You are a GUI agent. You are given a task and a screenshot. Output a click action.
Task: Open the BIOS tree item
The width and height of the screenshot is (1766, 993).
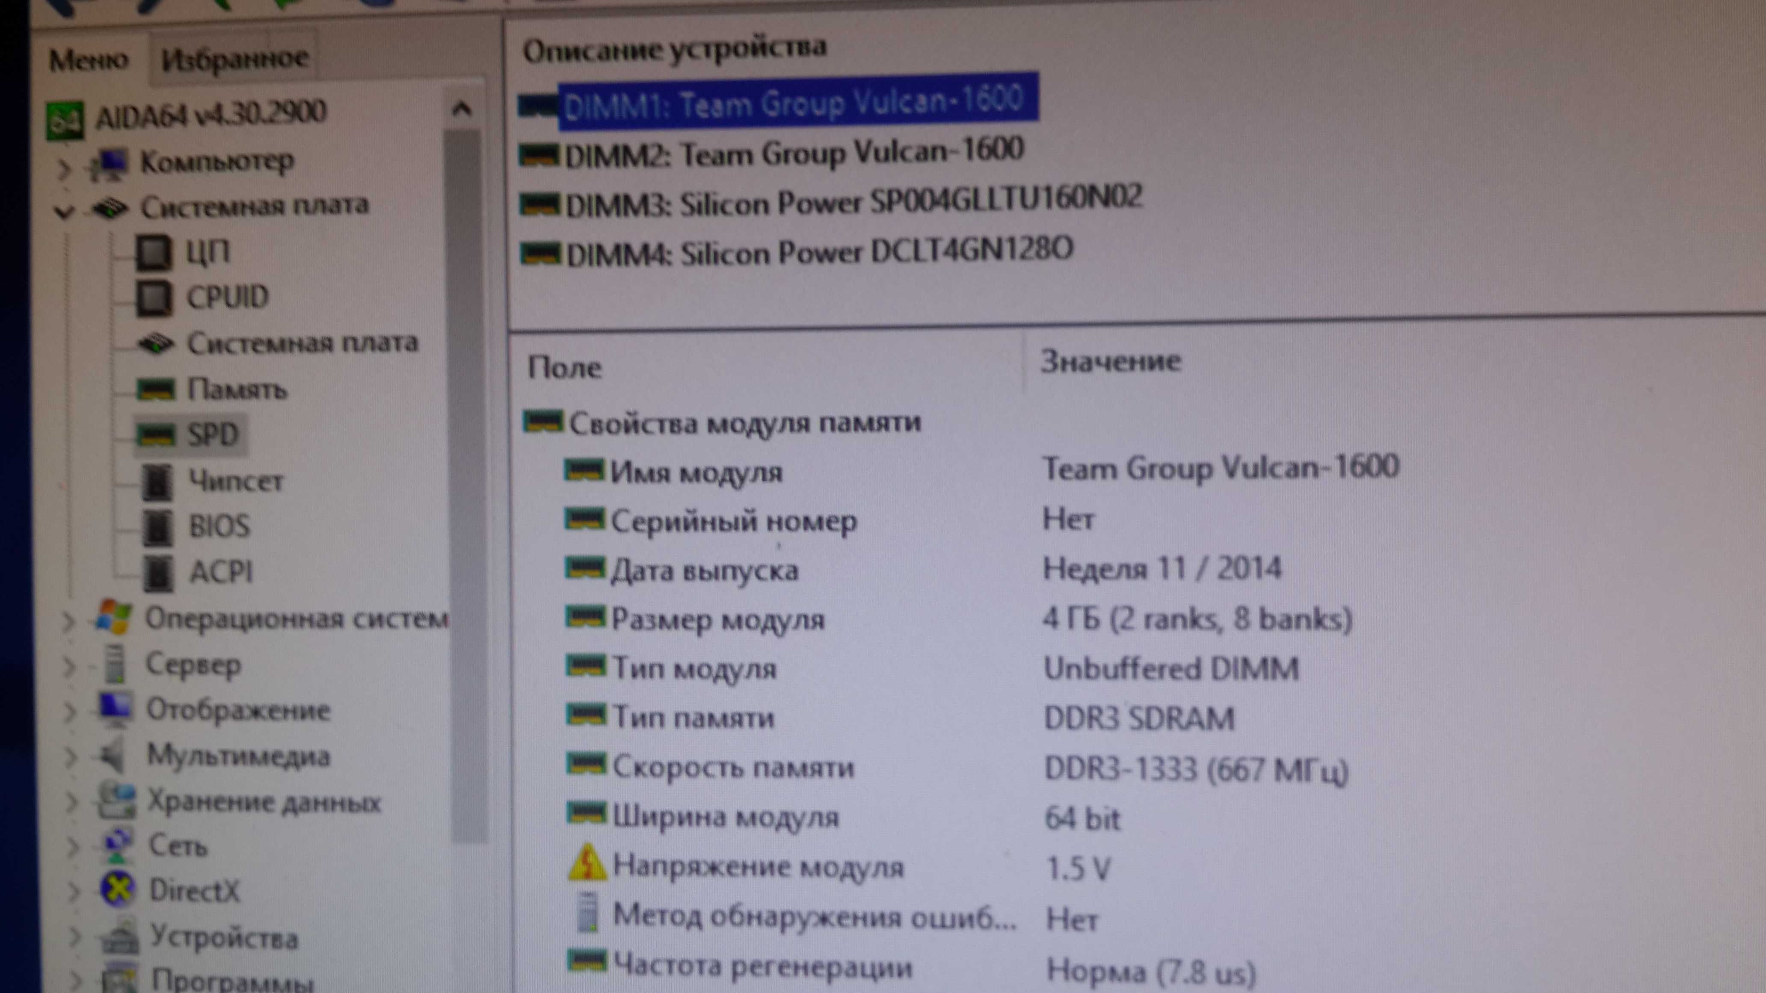coord(219,526)
